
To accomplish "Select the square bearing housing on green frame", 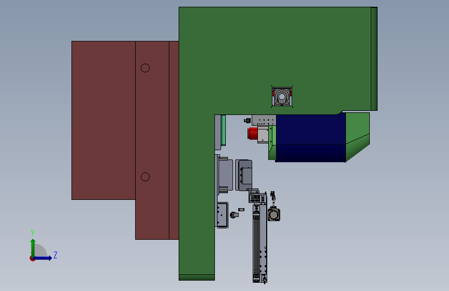I will [282, 96].
